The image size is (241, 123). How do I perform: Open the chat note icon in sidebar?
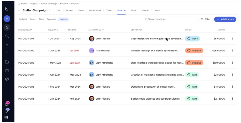(x=7, y=79)
